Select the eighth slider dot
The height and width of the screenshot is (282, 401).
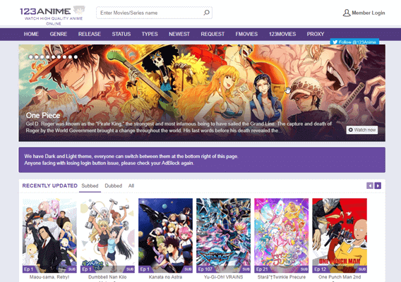[x=71, y=57]
